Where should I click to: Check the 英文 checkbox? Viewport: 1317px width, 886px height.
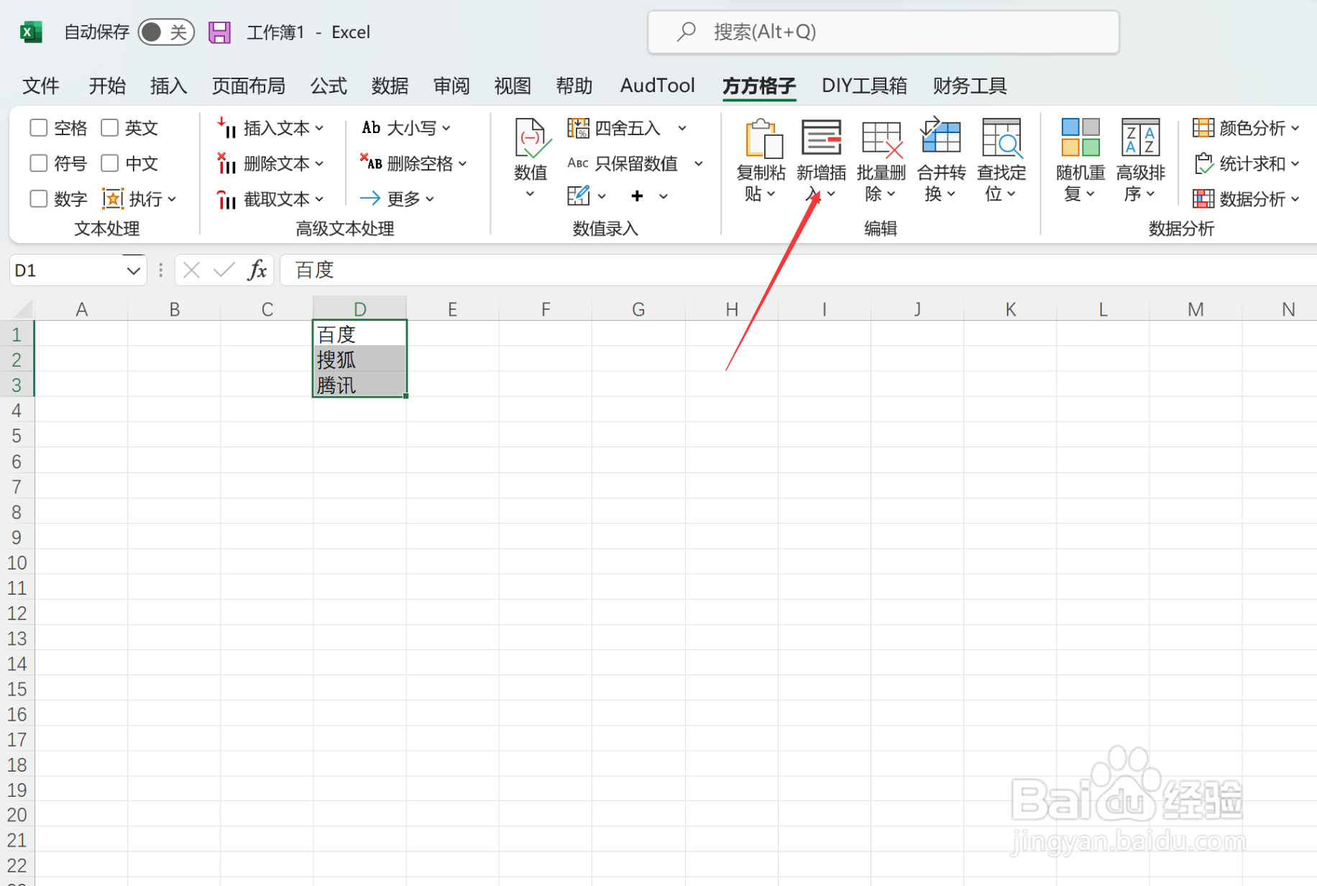(x=109, y=128)
